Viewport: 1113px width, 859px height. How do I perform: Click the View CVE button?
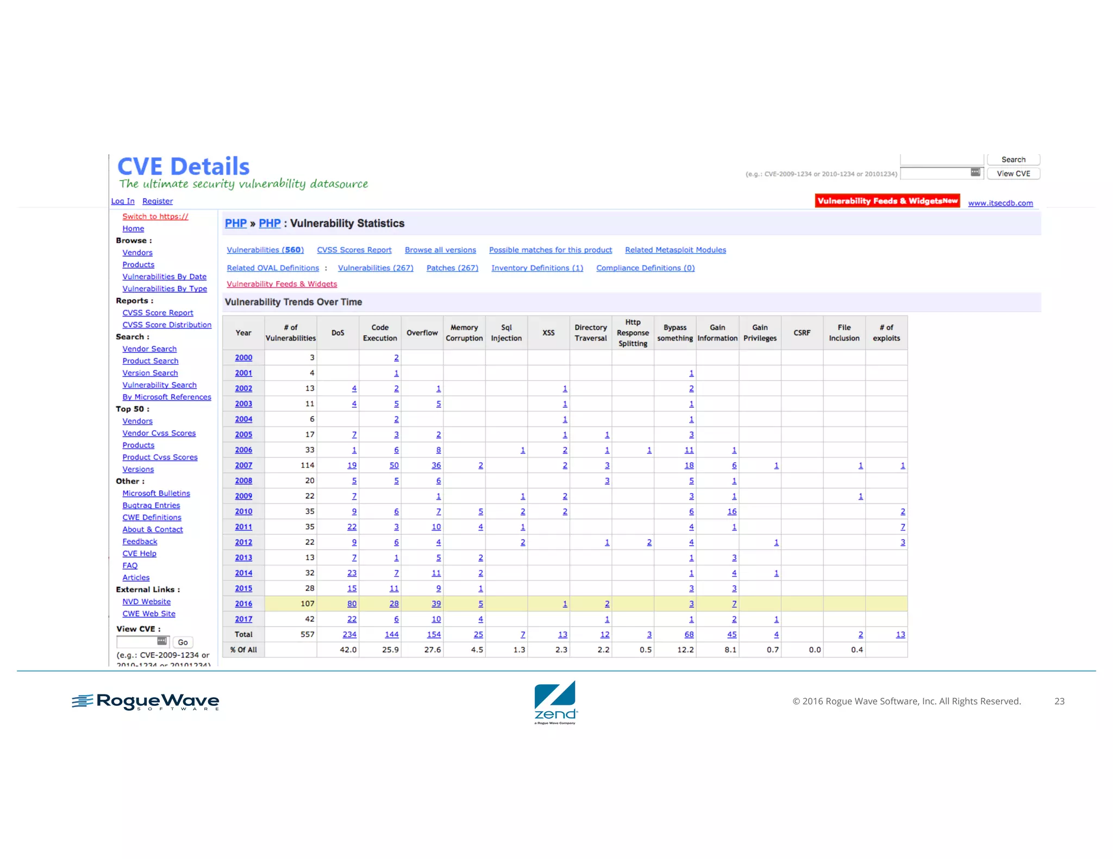pos(1013,174)
